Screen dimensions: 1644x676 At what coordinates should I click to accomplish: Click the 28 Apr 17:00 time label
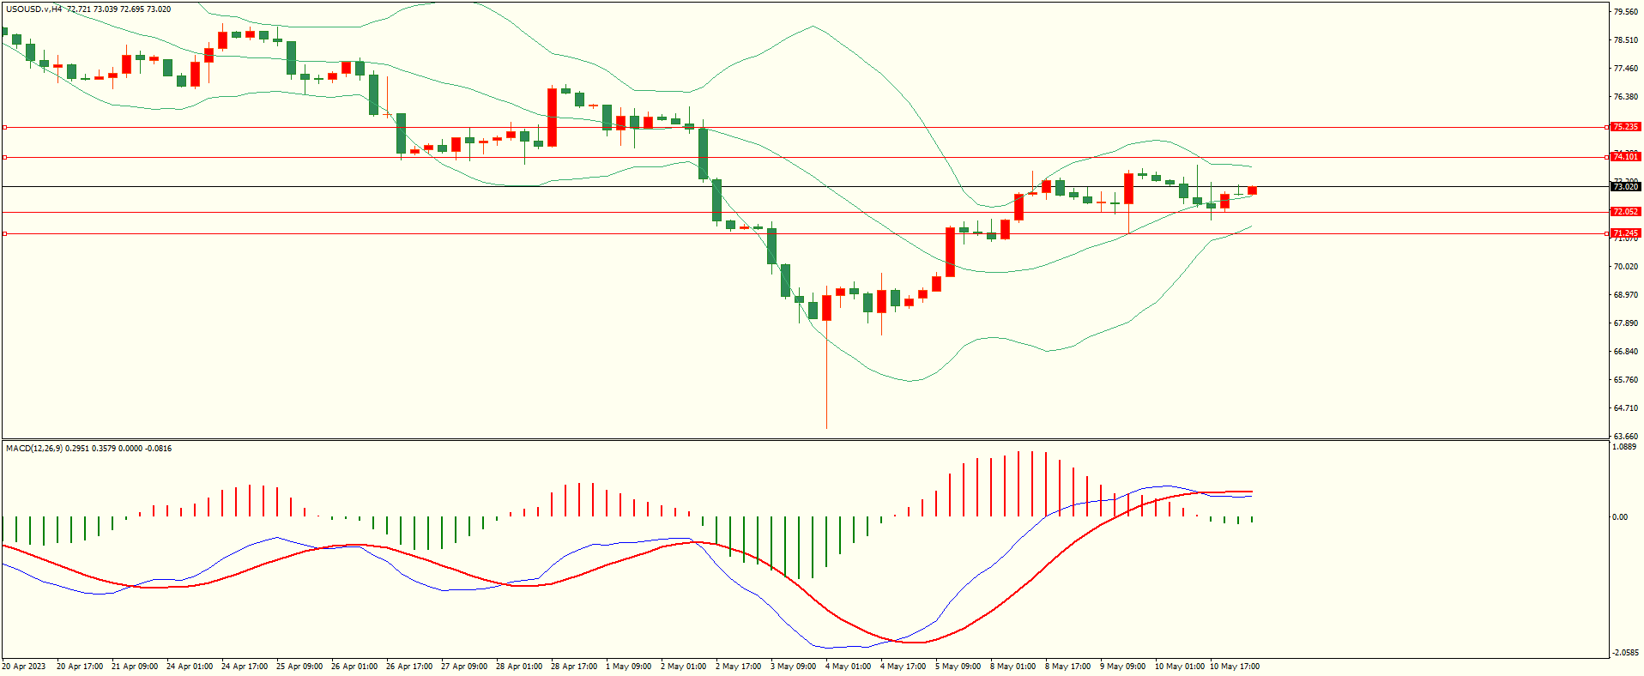pyautogui.click(x=574, y=667)
